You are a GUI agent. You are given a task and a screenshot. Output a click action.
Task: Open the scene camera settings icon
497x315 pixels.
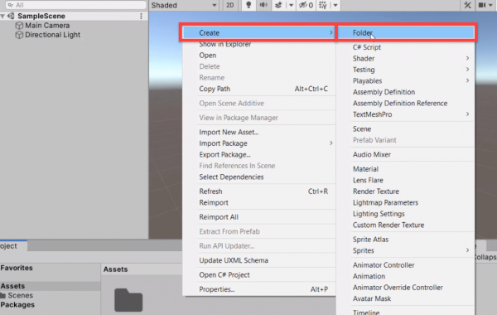click(x=482, y=5)
